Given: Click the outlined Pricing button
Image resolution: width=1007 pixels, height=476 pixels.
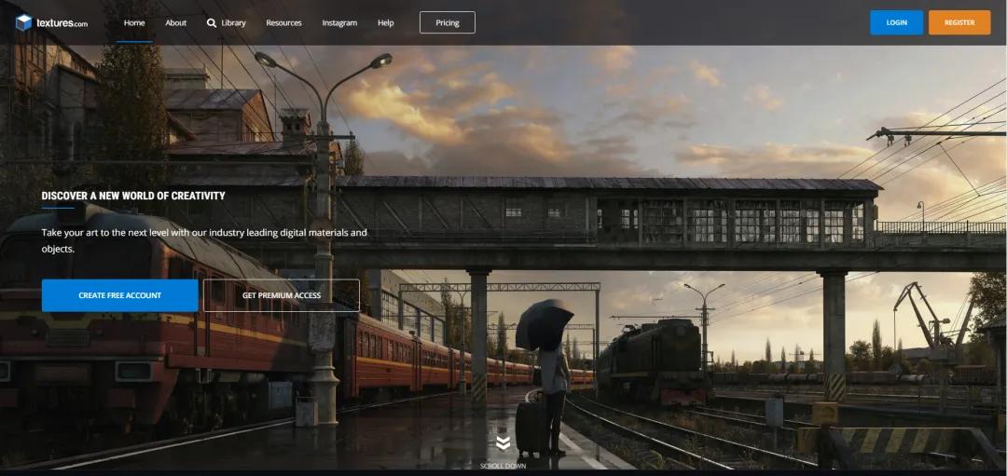Looking at the screenshot, I should click(447, 22).
